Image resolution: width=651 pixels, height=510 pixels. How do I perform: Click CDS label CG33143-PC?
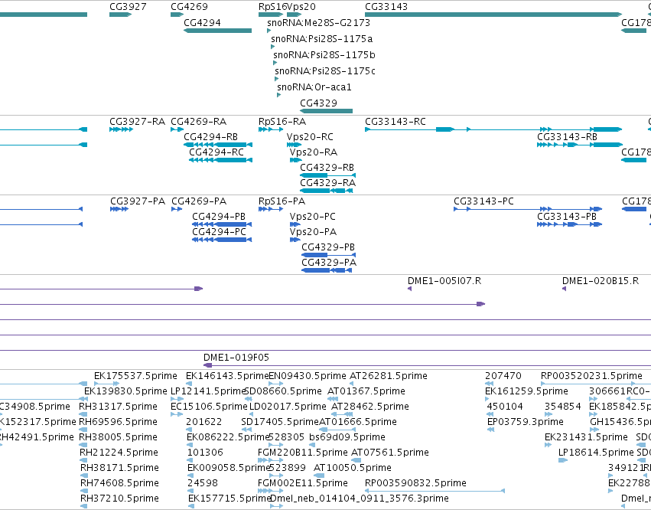[x=483, y=201]
